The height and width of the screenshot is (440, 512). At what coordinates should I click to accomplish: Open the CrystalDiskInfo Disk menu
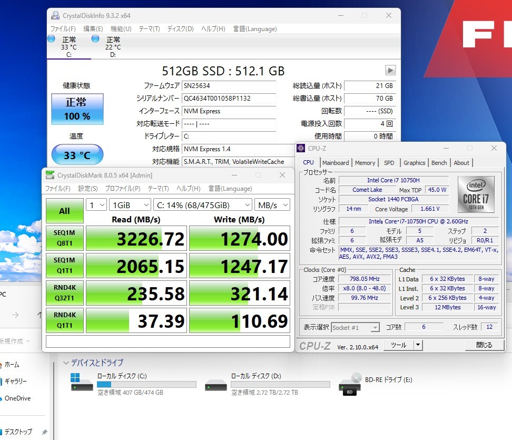180,29
